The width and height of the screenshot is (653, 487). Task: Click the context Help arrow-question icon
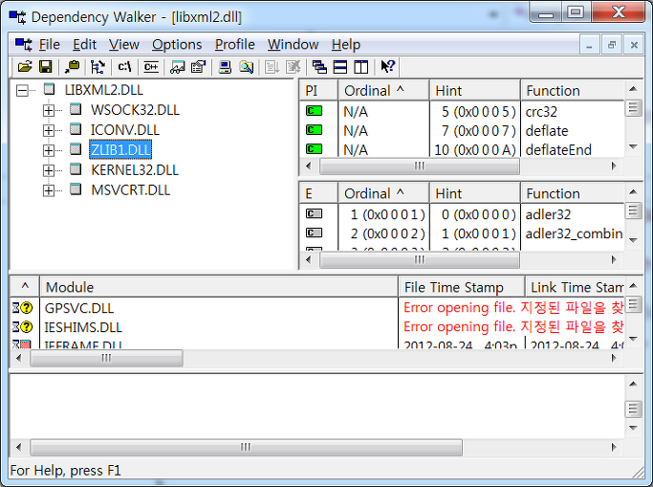[x=388, y=67]
